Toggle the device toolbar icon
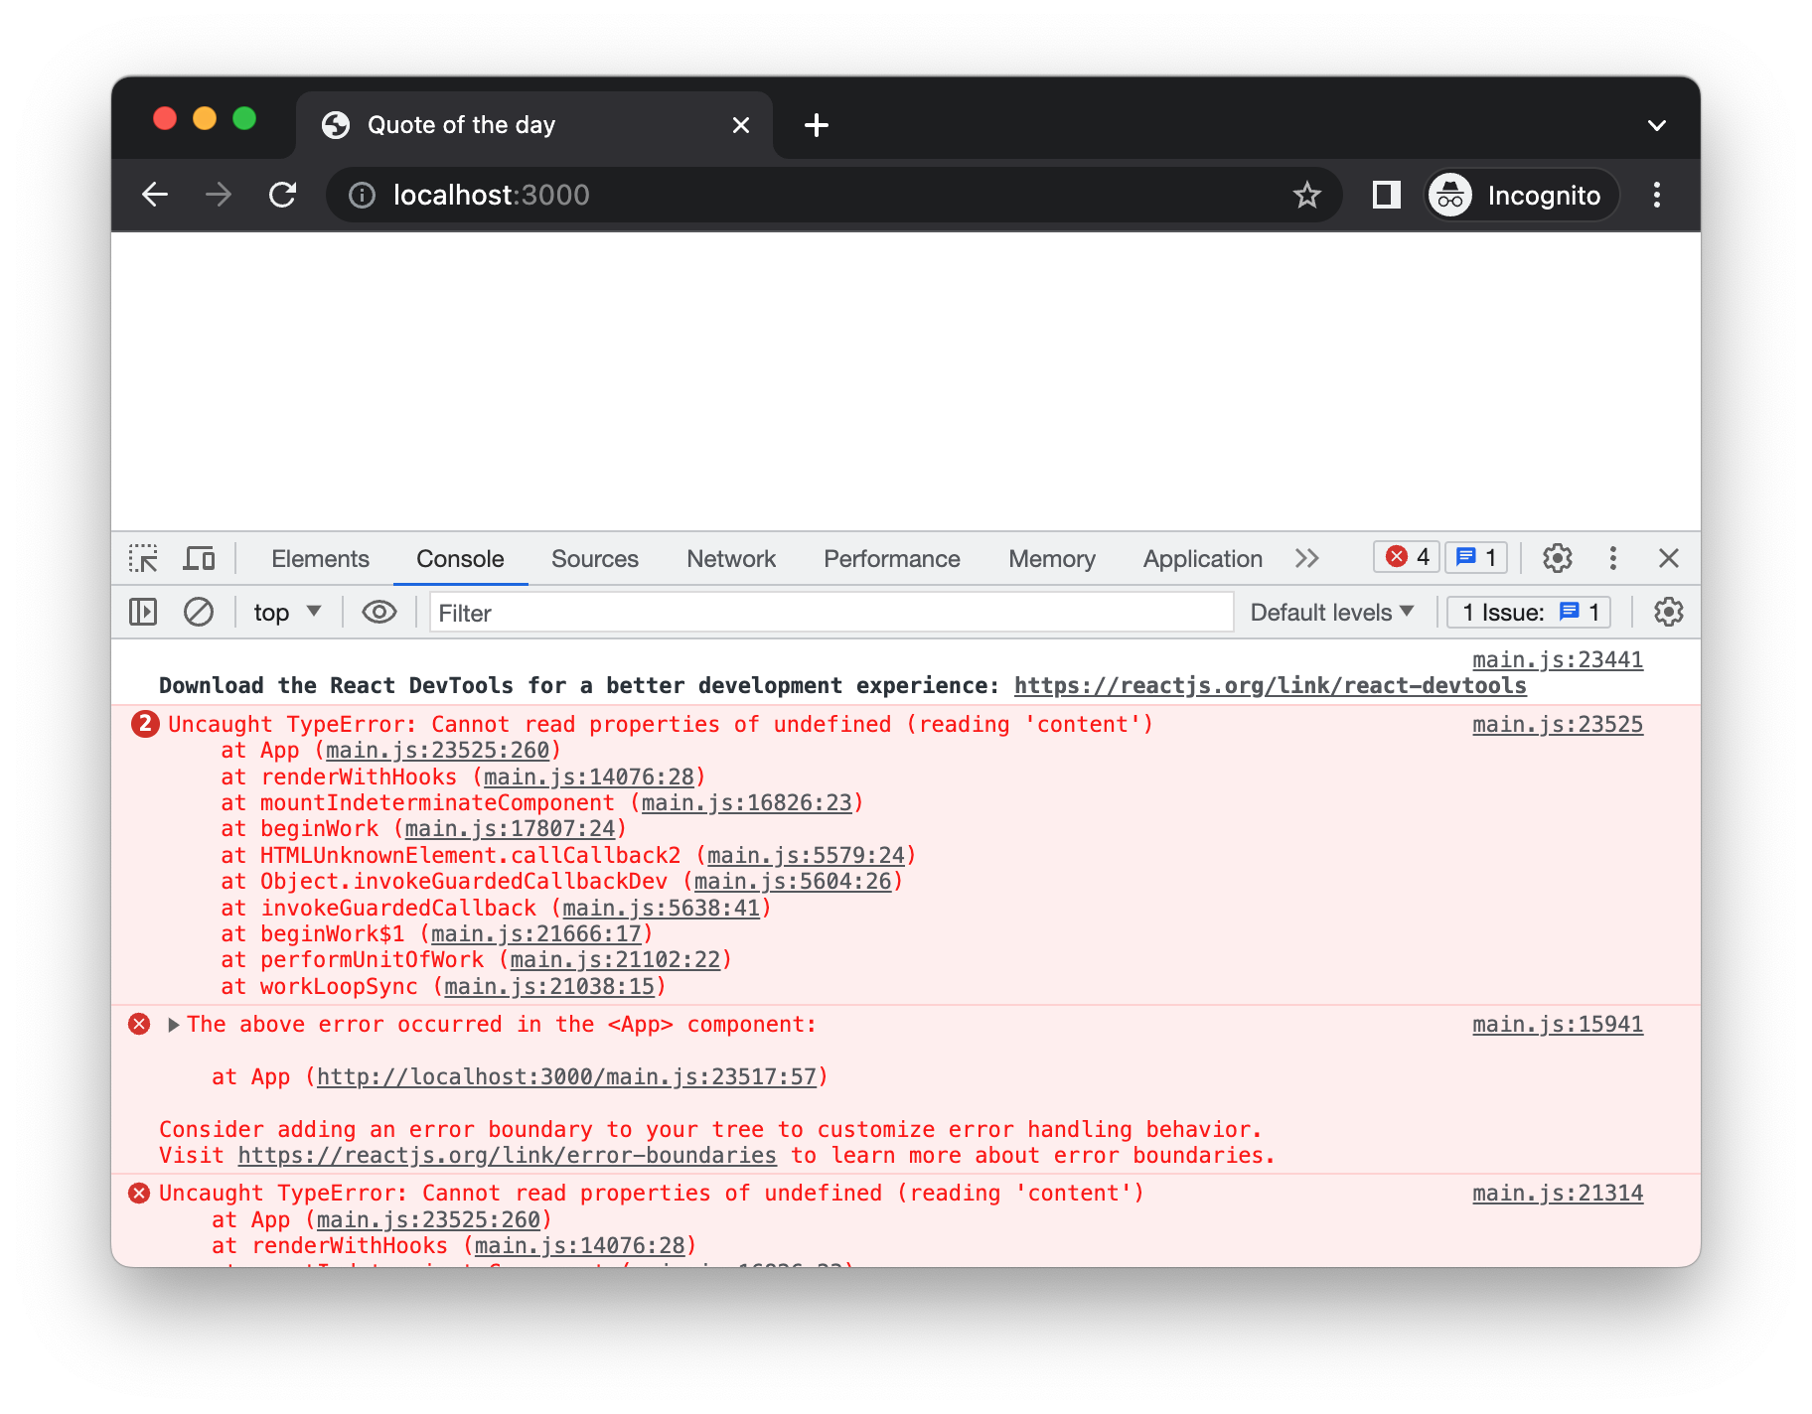Image resolution: width=1812 pixels, height=1414 pixels. click(199, 559)
